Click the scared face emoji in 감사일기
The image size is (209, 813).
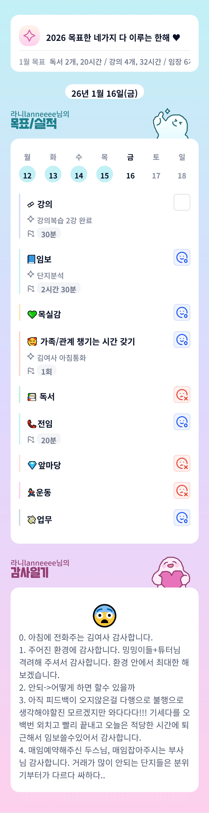coord(105,616)
